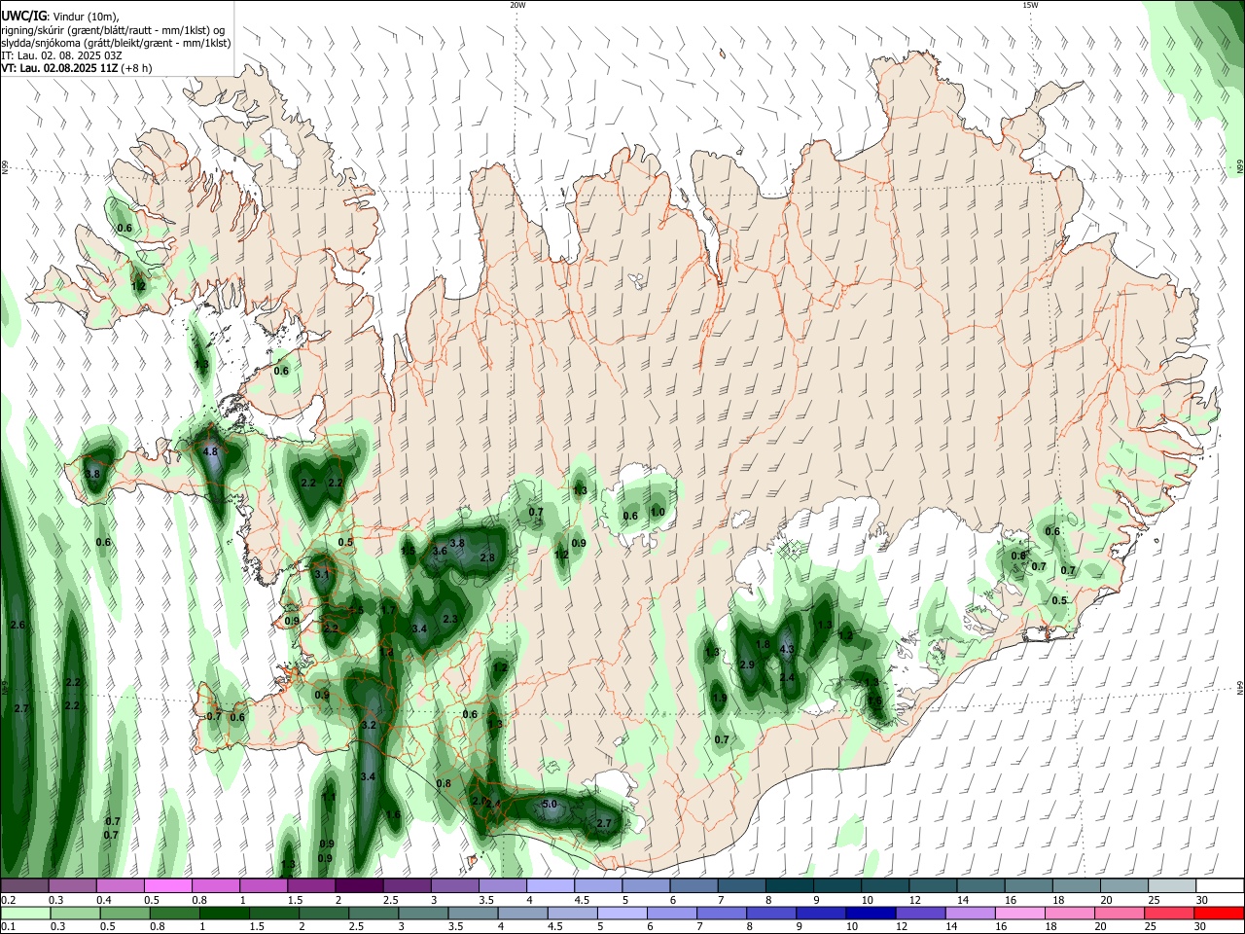Click the 2.6 value at the left edge
Screen dimensions: 1245x934
(17, 625)
